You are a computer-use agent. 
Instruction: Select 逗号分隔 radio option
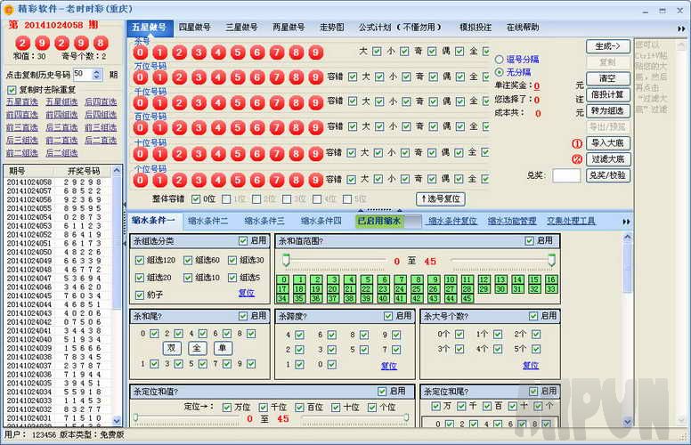[x=500, y=59]
